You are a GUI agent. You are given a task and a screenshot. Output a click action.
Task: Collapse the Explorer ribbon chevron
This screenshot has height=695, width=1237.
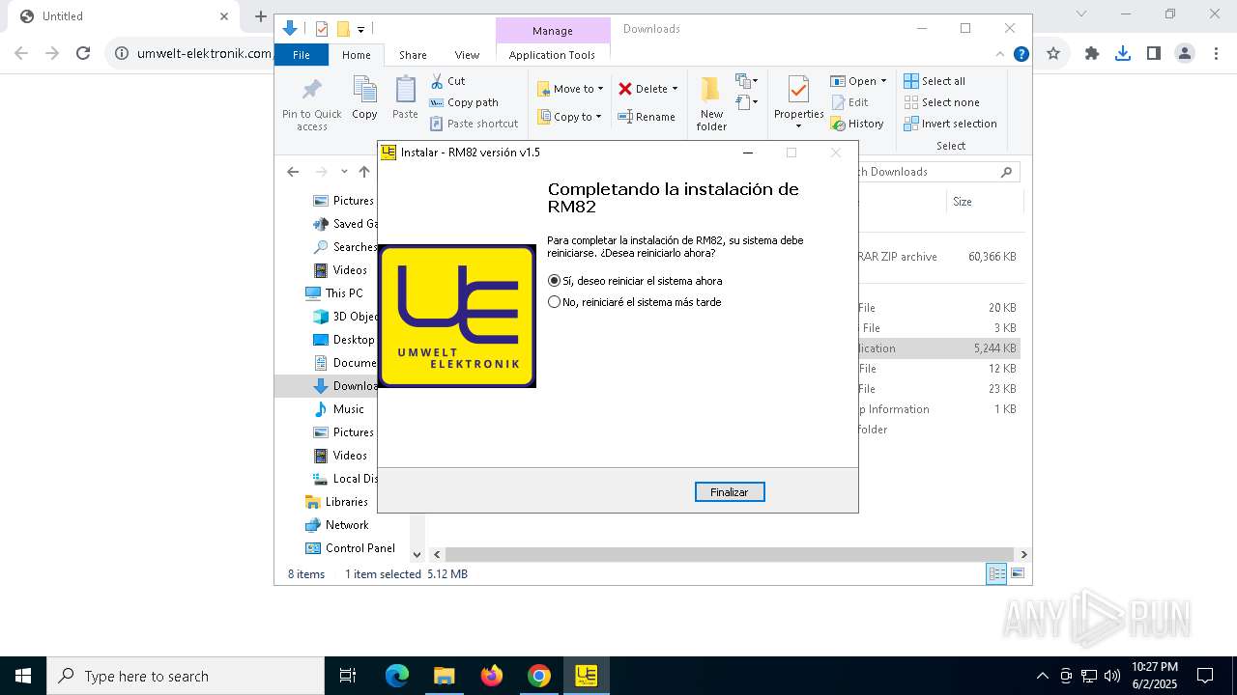pos(1000,54)
